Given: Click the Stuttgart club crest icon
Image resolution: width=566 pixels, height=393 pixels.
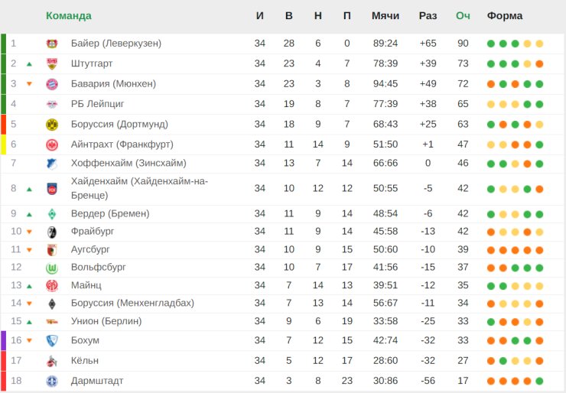Looking at the screenshot, I should 52,64.
